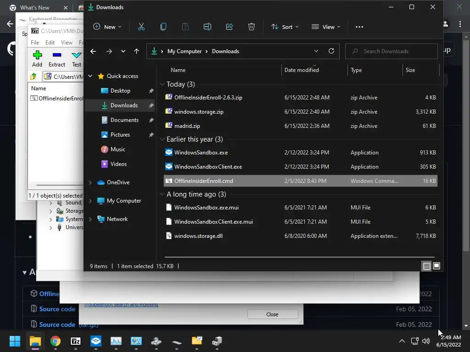Show hidden tray icons chevron
This screenshot has width=470, height=352.
click(402, 341)
